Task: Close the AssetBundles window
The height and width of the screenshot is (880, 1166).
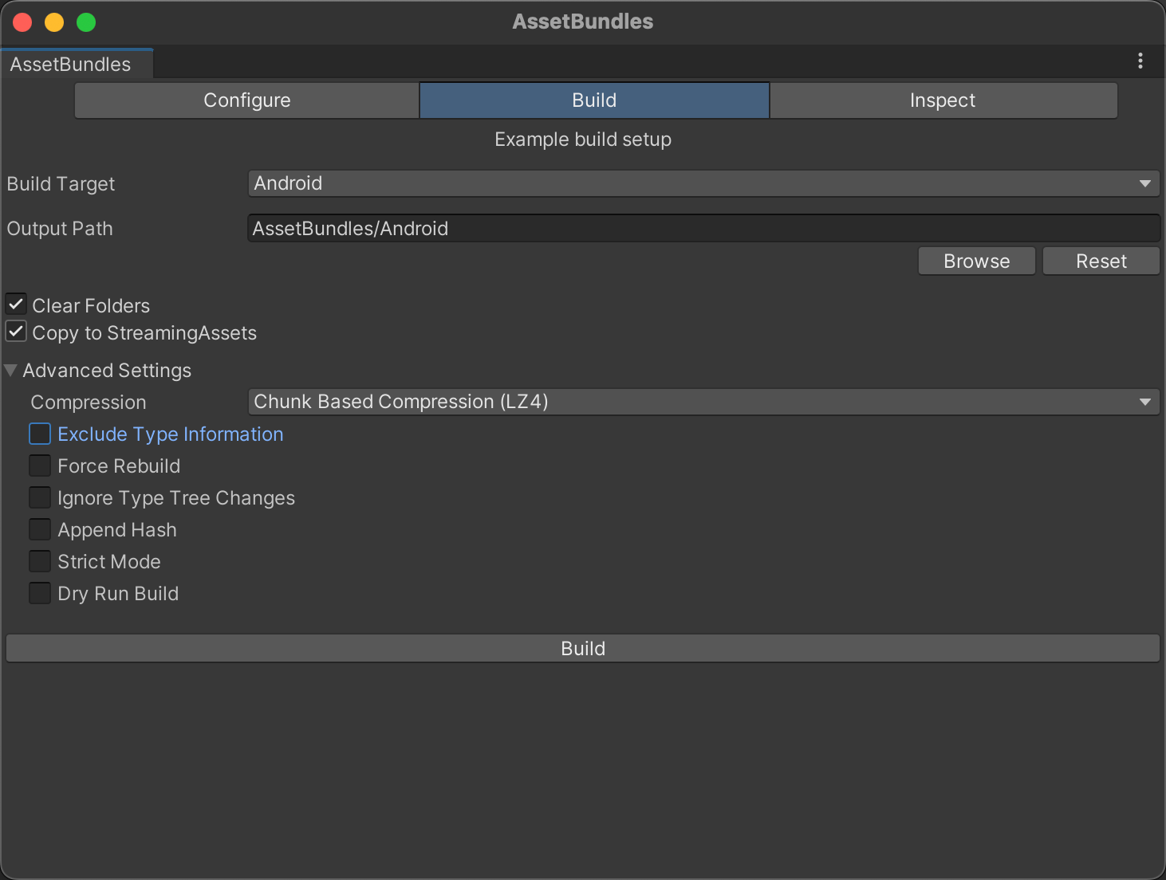Action: (22, 22)
